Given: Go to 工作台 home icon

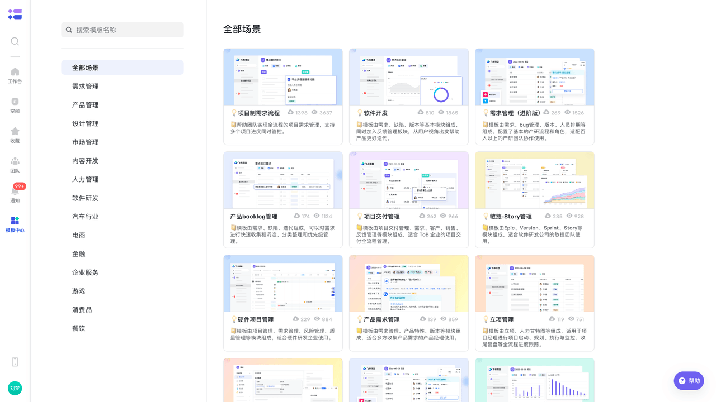Looking at the screenshot, I should point(15,75).
